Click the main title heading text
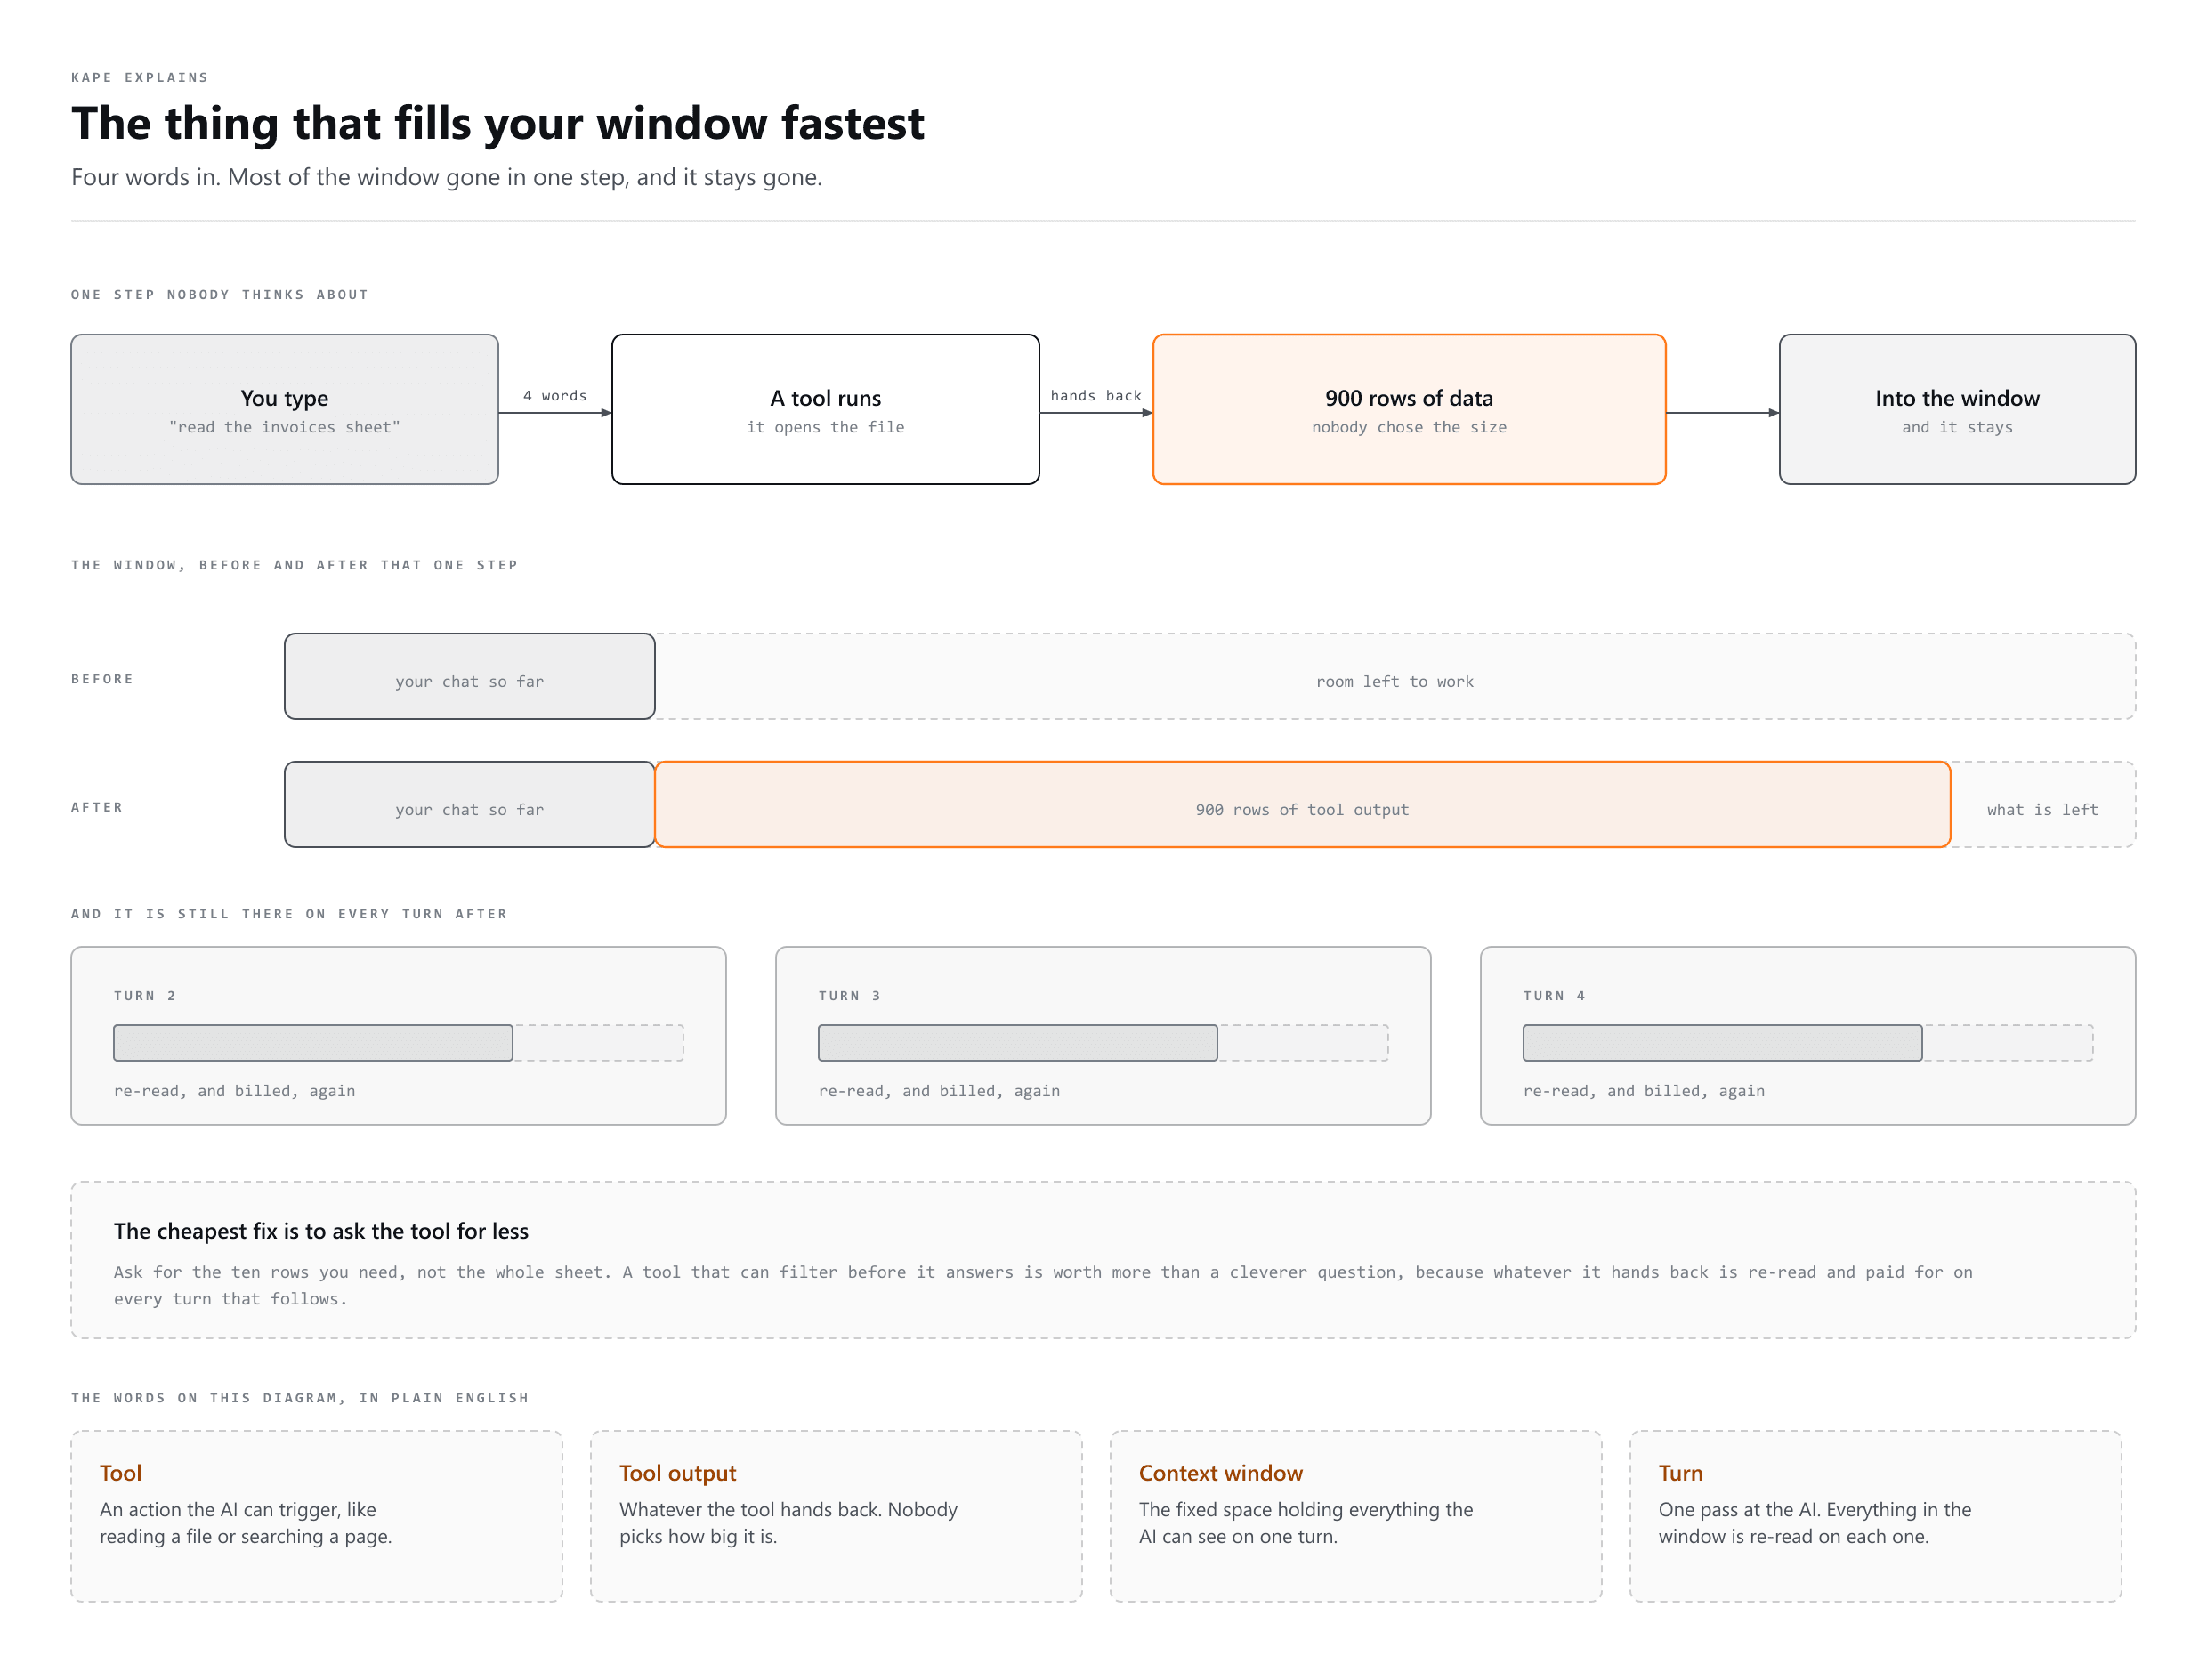The image size is (2207, 1680). pos(497,123)
